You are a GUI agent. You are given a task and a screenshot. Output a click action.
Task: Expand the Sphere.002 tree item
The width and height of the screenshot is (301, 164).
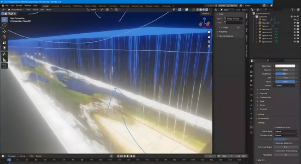point(257,32)
